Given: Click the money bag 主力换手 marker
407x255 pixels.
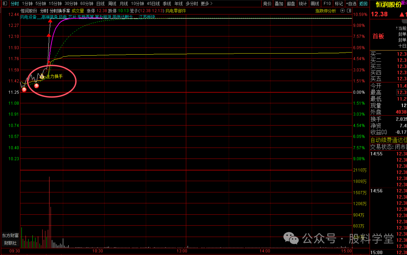Looking at the screenshot, I should 42,76.
